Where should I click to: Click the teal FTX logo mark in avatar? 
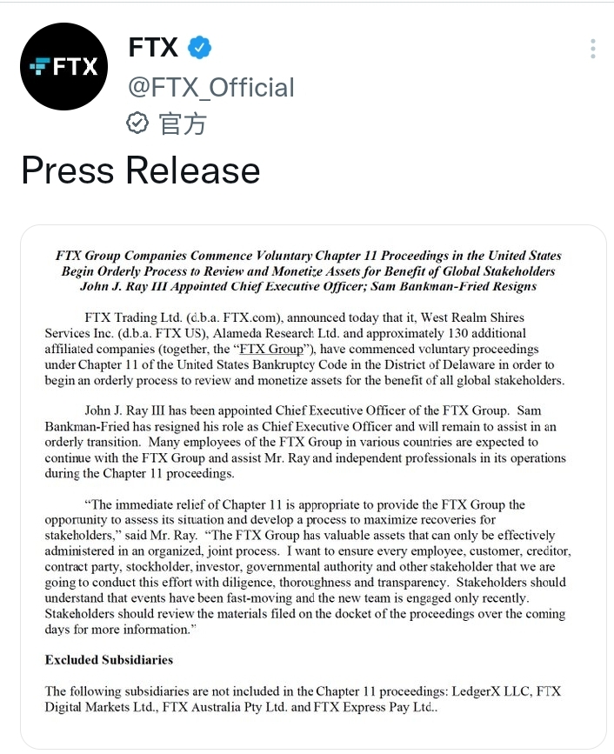[x=40, y=66]
